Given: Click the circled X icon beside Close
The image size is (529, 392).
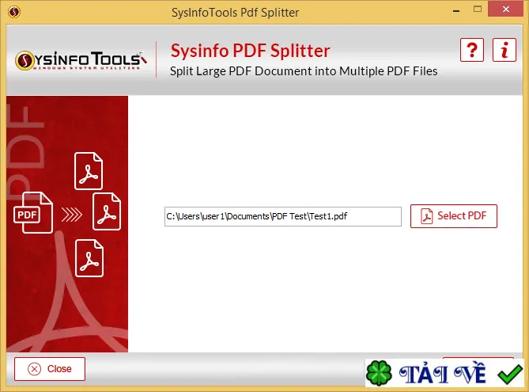Looking at the screenshot, I should tap(35, 369).
